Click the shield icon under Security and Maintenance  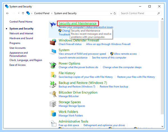point(60,31)
